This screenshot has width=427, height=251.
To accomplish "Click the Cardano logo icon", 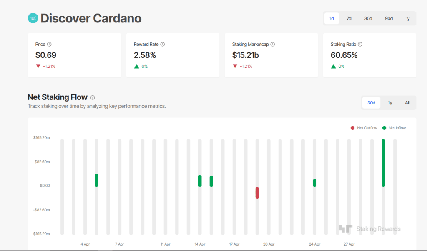I will click(33, 18).
